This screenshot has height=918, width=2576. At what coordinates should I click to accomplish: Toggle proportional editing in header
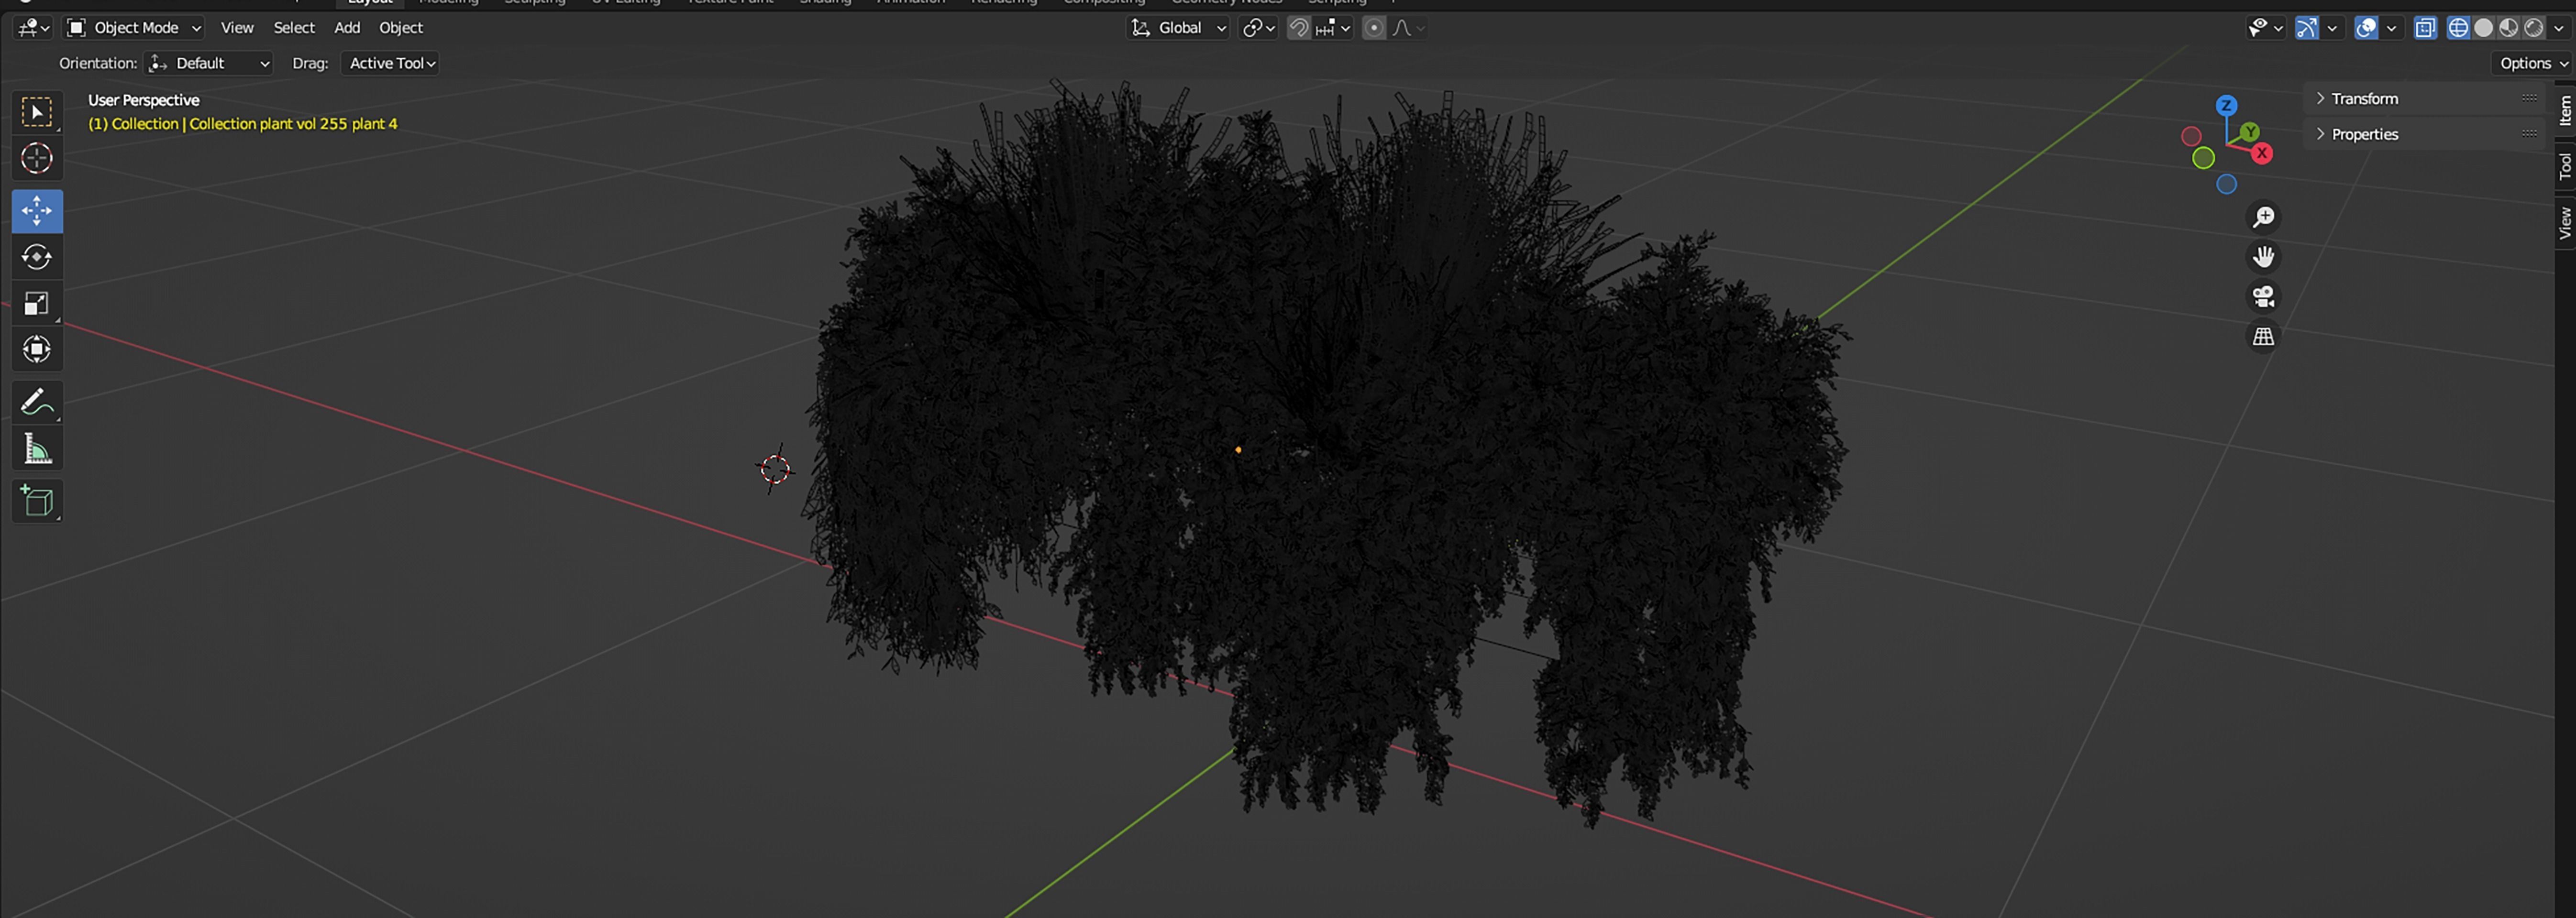click(x=1374, y=28)
